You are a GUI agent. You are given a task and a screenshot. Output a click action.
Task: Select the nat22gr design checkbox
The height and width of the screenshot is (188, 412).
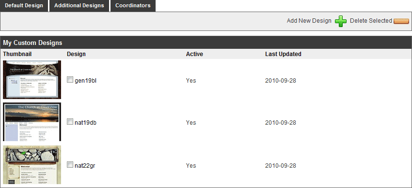click(x=70, y=165)
